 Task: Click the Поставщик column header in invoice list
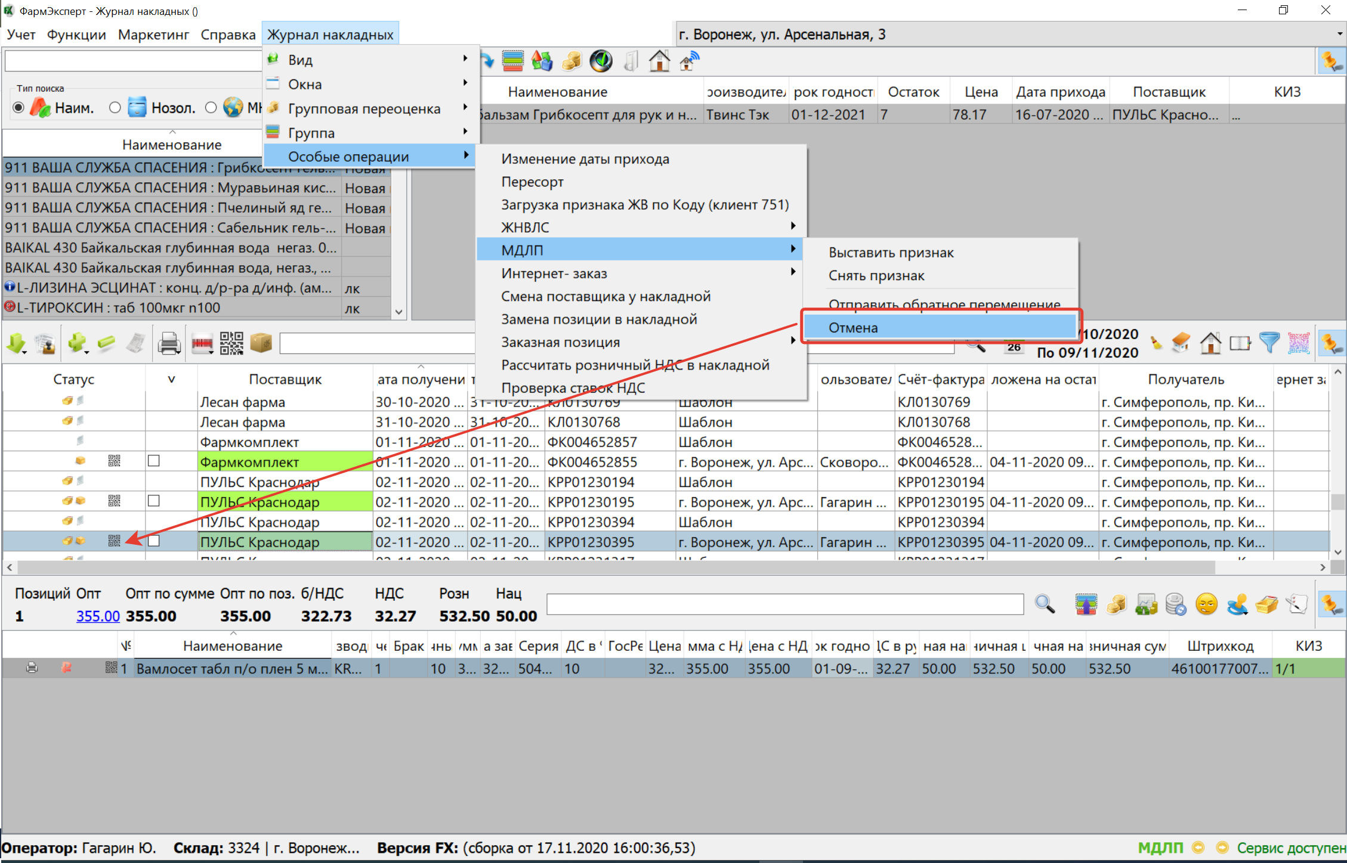pyautogui.click(x=285, y=380)
